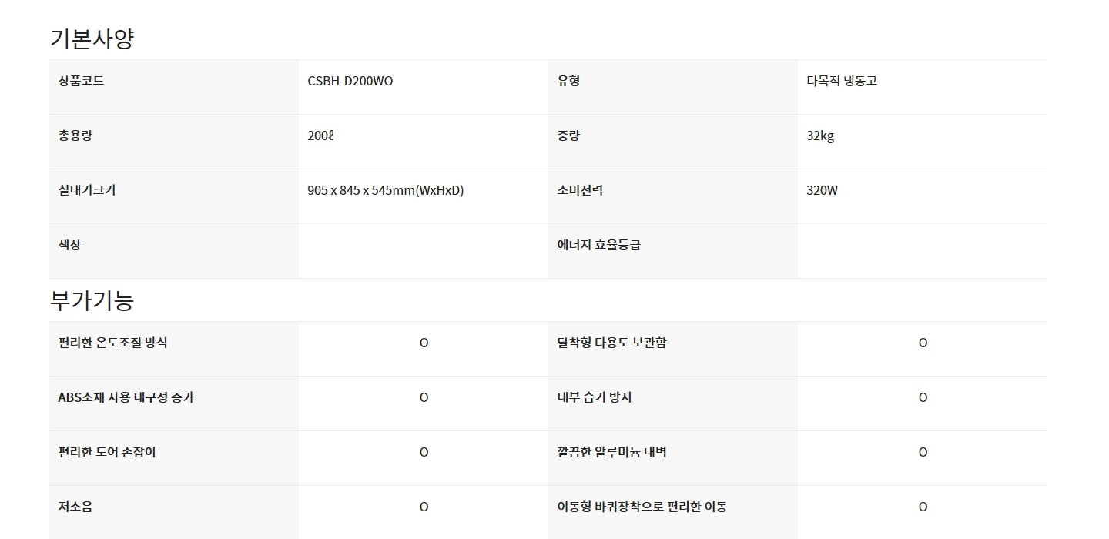Click the 이동형 바퀴장착으로 편리한 이동 label
Screen dimensions: 1109x539
coord(642,507)
